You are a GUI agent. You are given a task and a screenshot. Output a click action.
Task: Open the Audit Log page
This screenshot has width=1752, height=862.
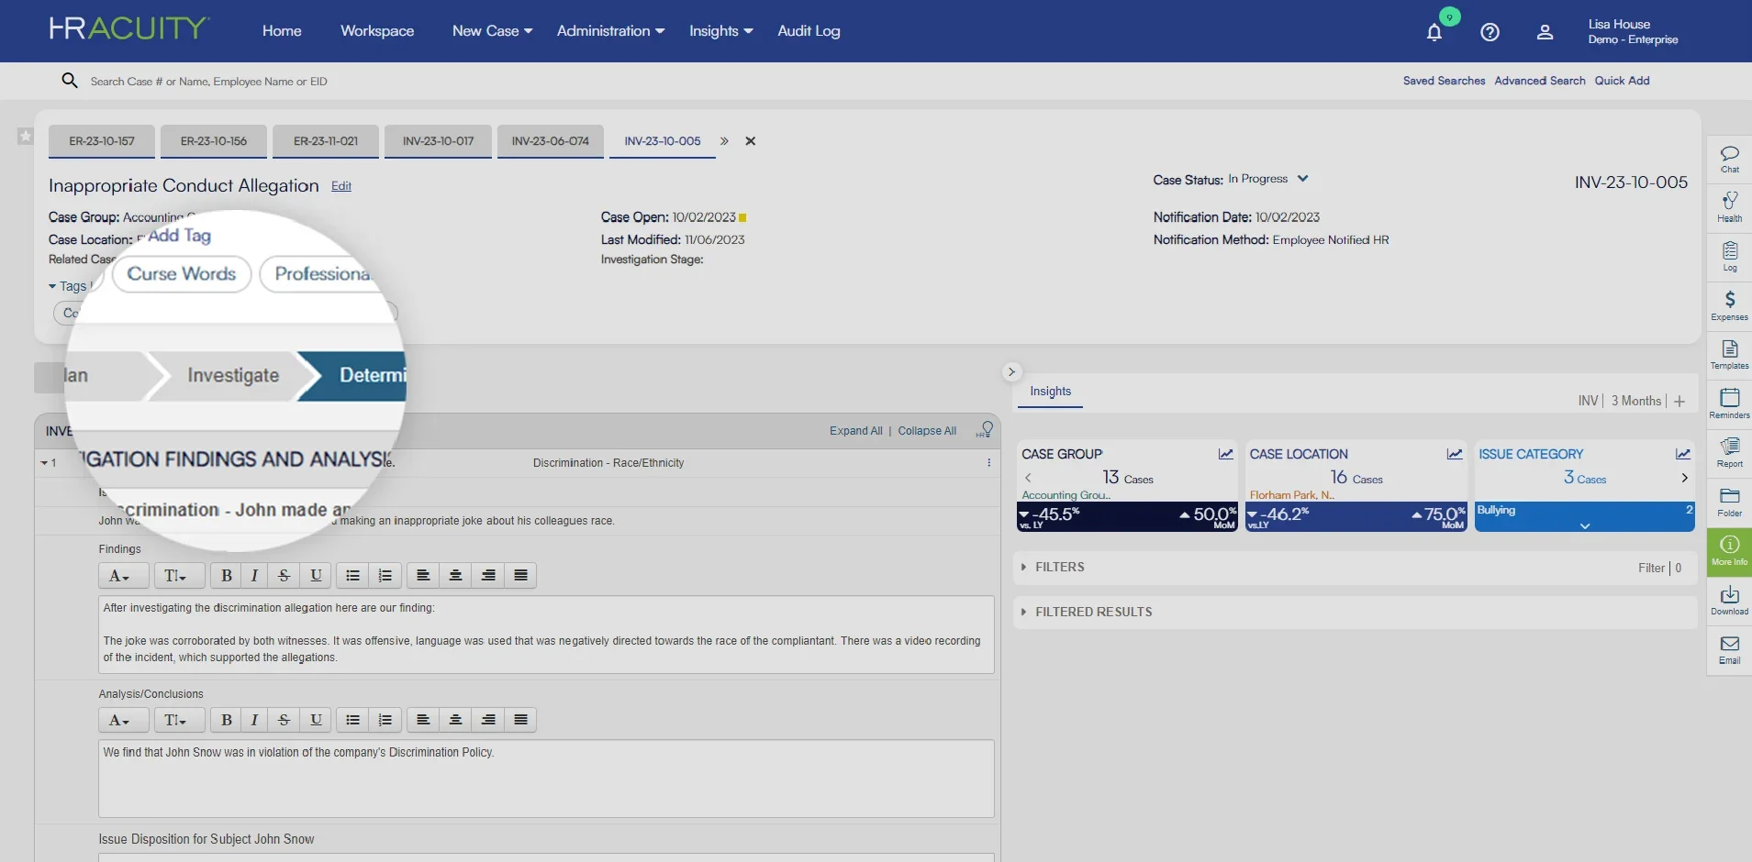pyautogui.click(x=809, y=31)
